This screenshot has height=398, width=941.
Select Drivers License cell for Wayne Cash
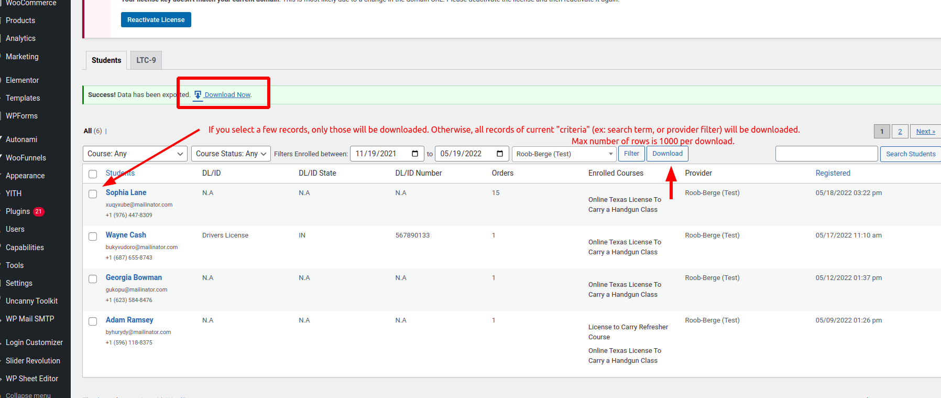pos(225,235)
